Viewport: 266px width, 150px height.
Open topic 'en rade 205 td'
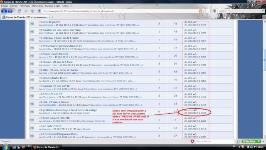(x=52, y=126)
